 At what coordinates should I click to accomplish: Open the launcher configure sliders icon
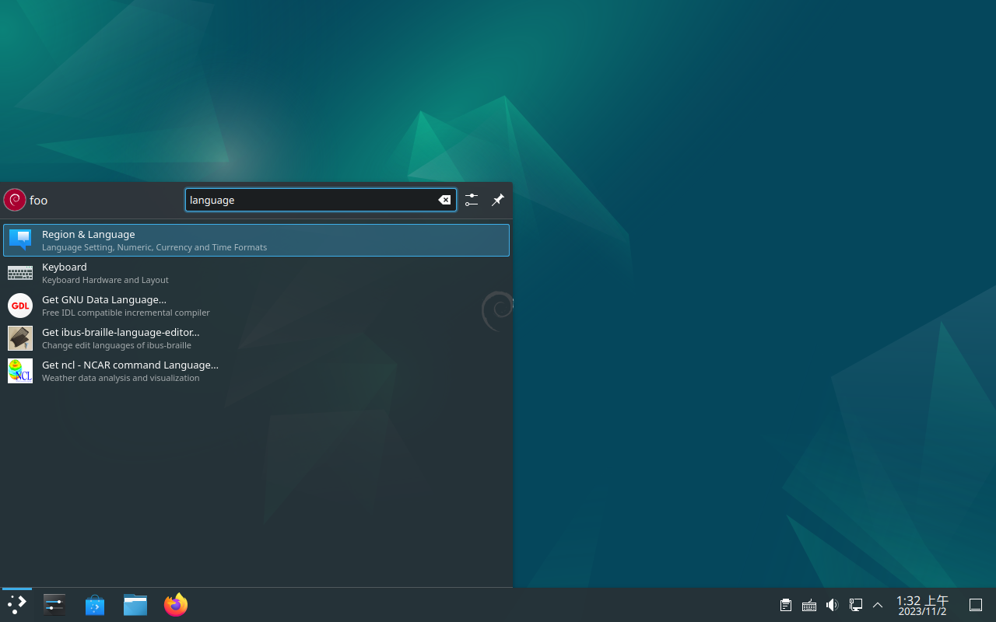pyautogui.click(x=472, y=200)
